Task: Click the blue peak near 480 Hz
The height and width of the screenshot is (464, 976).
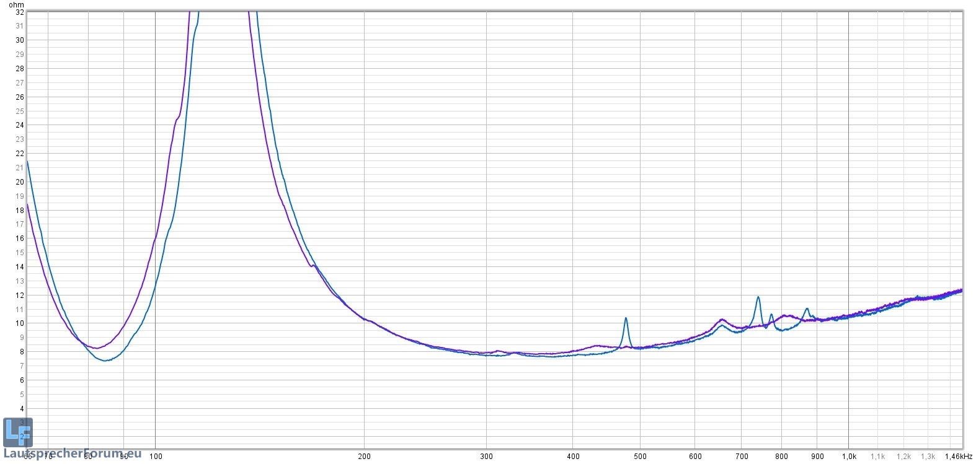Action: (626, 318)
